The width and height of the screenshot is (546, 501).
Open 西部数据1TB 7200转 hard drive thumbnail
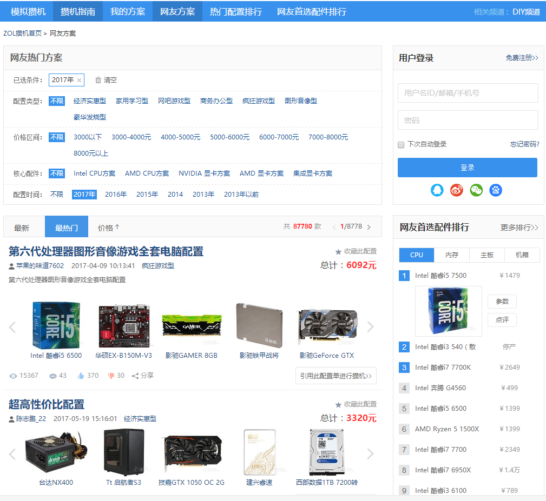(x=327, y=452)
